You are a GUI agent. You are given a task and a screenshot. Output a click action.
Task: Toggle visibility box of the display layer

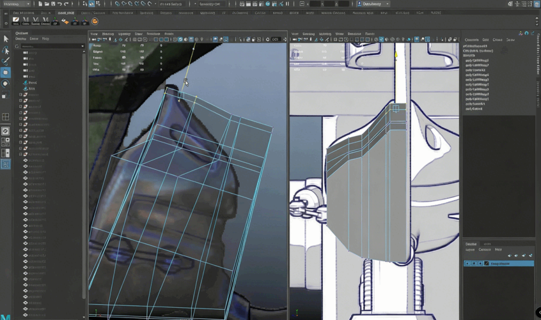click(467, 264)
